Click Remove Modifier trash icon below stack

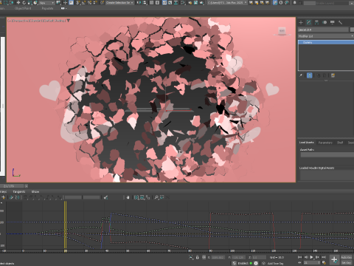click(x=324, y=75)
